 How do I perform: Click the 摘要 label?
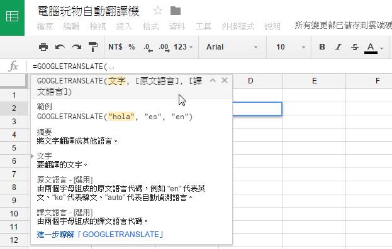pos(44,132)
